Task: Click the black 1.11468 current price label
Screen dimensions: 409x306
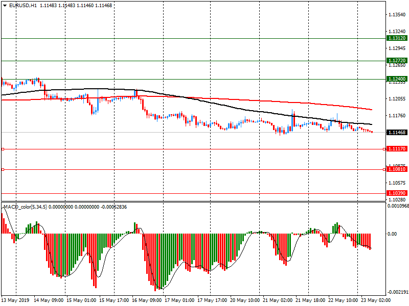Action: tap(397, 133)
